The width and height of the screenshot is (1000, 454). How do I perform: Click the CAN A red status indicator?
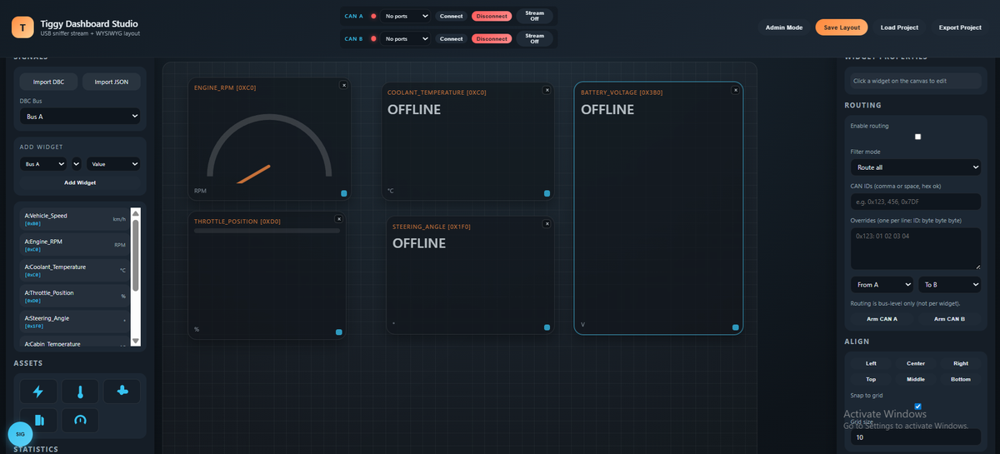pyautogui.click(x=373, y=16)
